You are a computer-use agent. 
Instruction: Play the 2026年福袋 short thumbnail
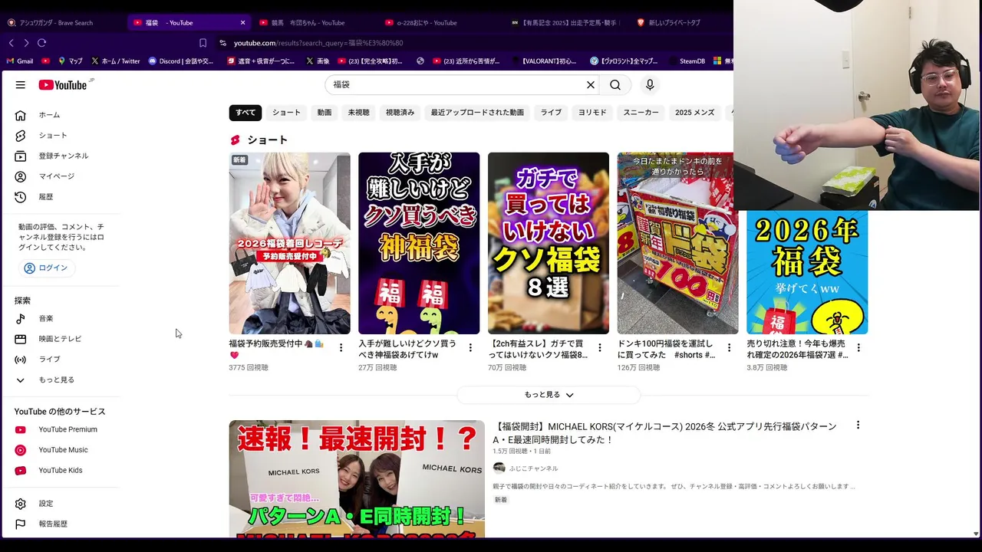pos(807,272)
